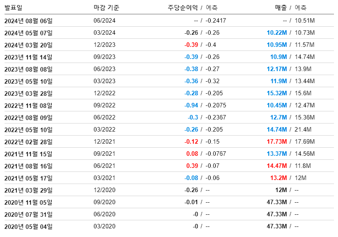Click period cell 03/2024

coord(105,33)
